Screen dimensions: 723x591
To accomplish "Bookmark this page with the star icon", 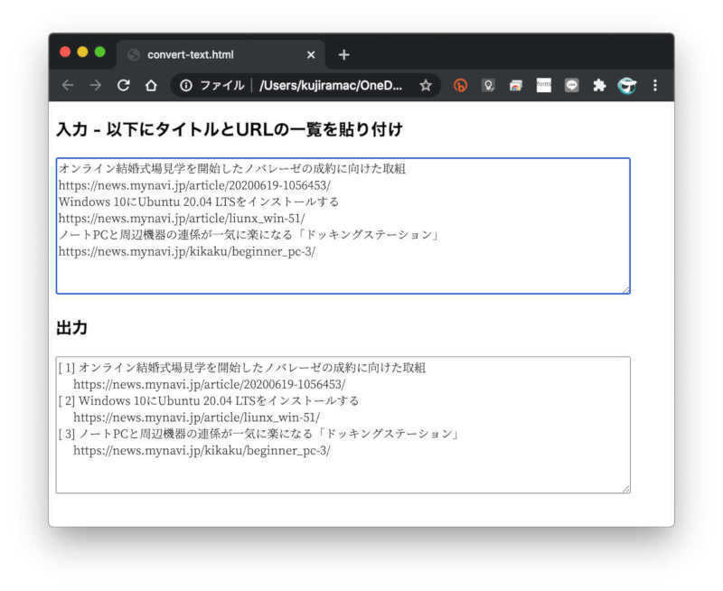I will pos(426,85).
